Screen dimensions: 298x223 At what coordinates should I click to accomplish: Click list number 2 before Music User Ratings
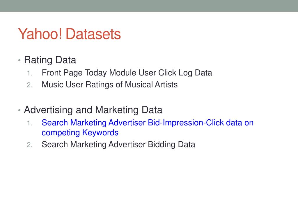(x=30, y=85)
